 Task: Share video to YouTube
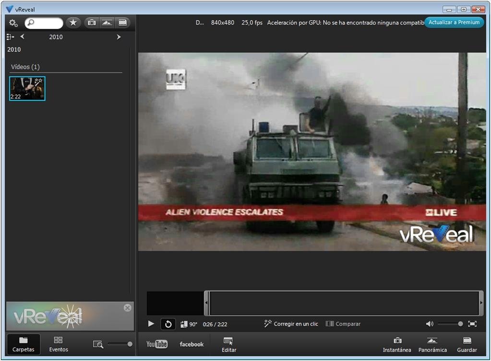[x=157, y=344]
